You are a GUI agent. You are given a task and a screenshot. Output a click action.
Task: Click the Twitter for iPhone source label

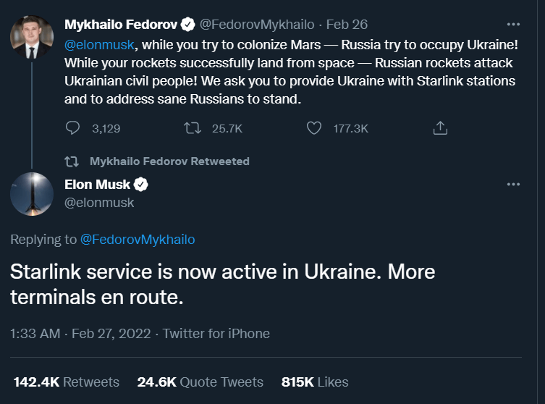(x=216, y=334)
